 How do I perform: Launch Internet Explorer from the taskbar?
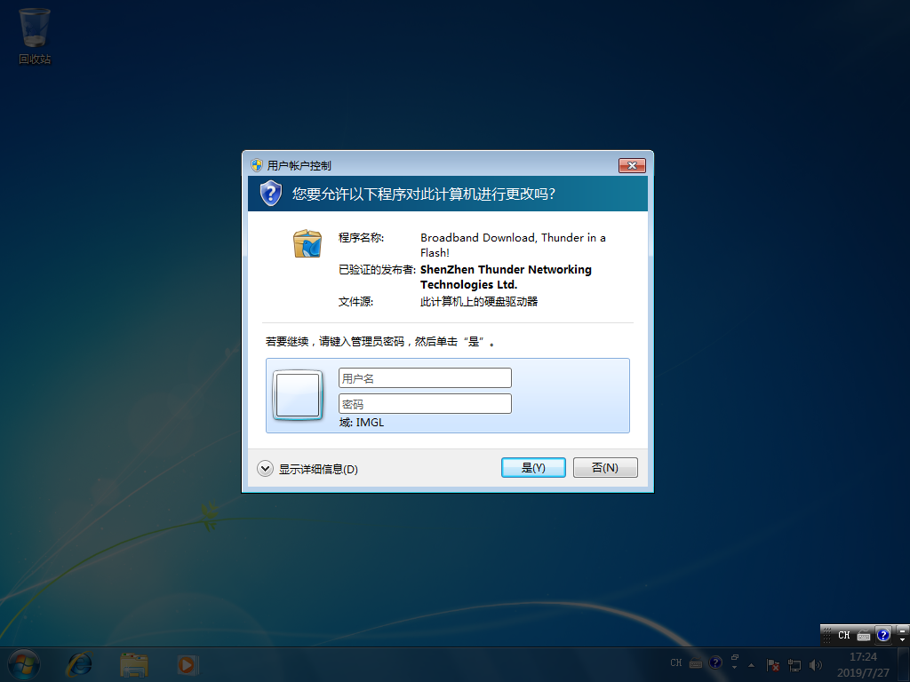click(x=80, y=663)
